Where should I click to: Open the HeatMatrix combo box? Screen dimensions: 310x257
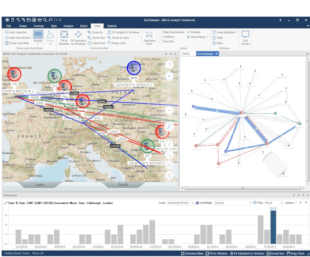[x=233, y=203]
